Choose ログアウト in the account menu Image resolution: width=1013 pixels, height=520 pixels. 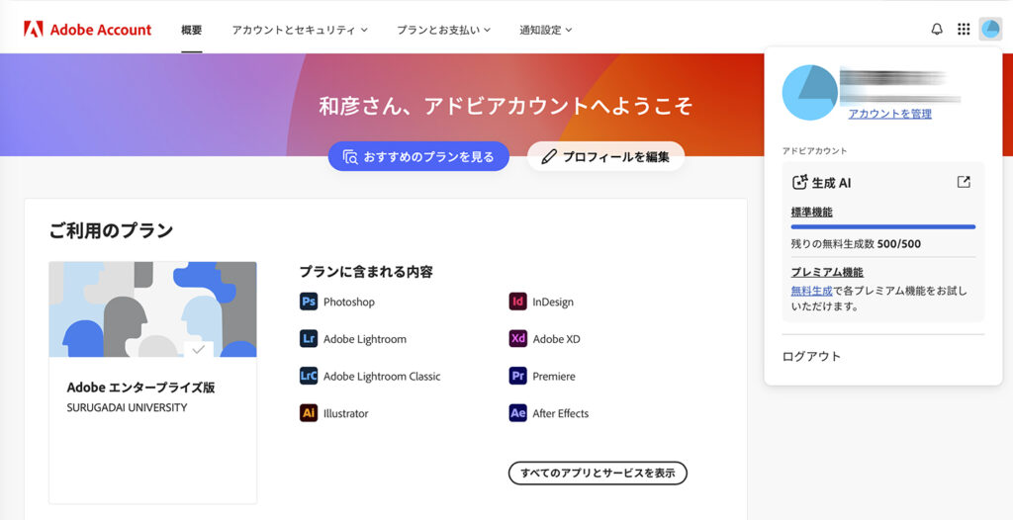pos(811,356)
